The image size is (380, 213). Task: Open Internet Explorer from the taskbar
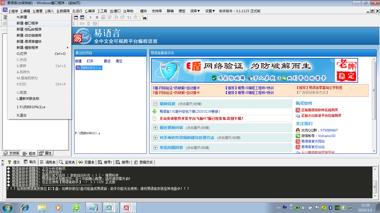pyautogui.click(x=25, y=207)
